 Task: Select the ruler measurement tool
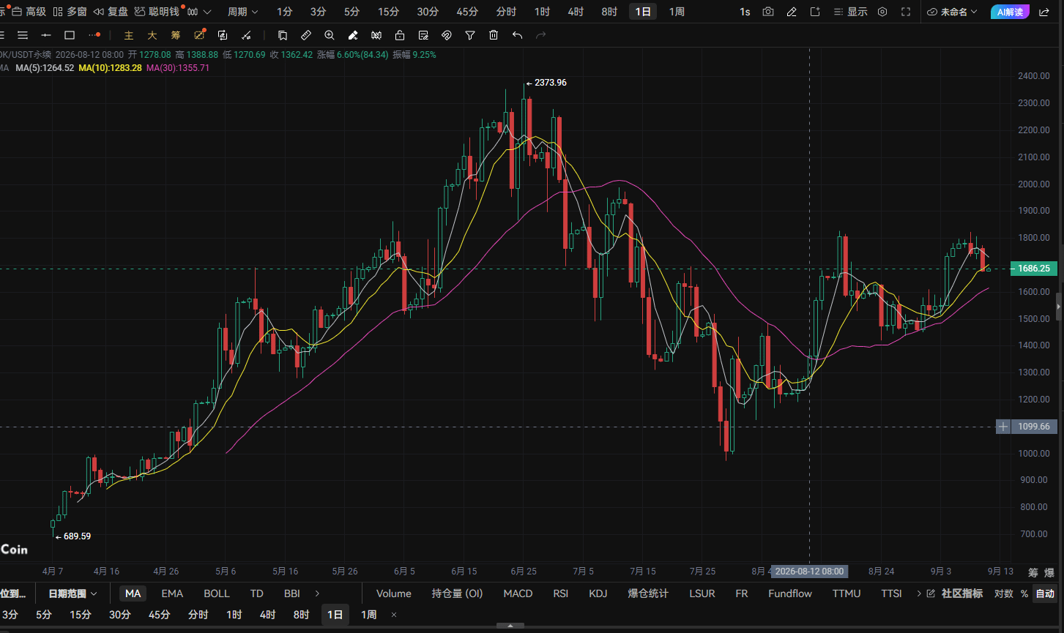tap(306, 35)
